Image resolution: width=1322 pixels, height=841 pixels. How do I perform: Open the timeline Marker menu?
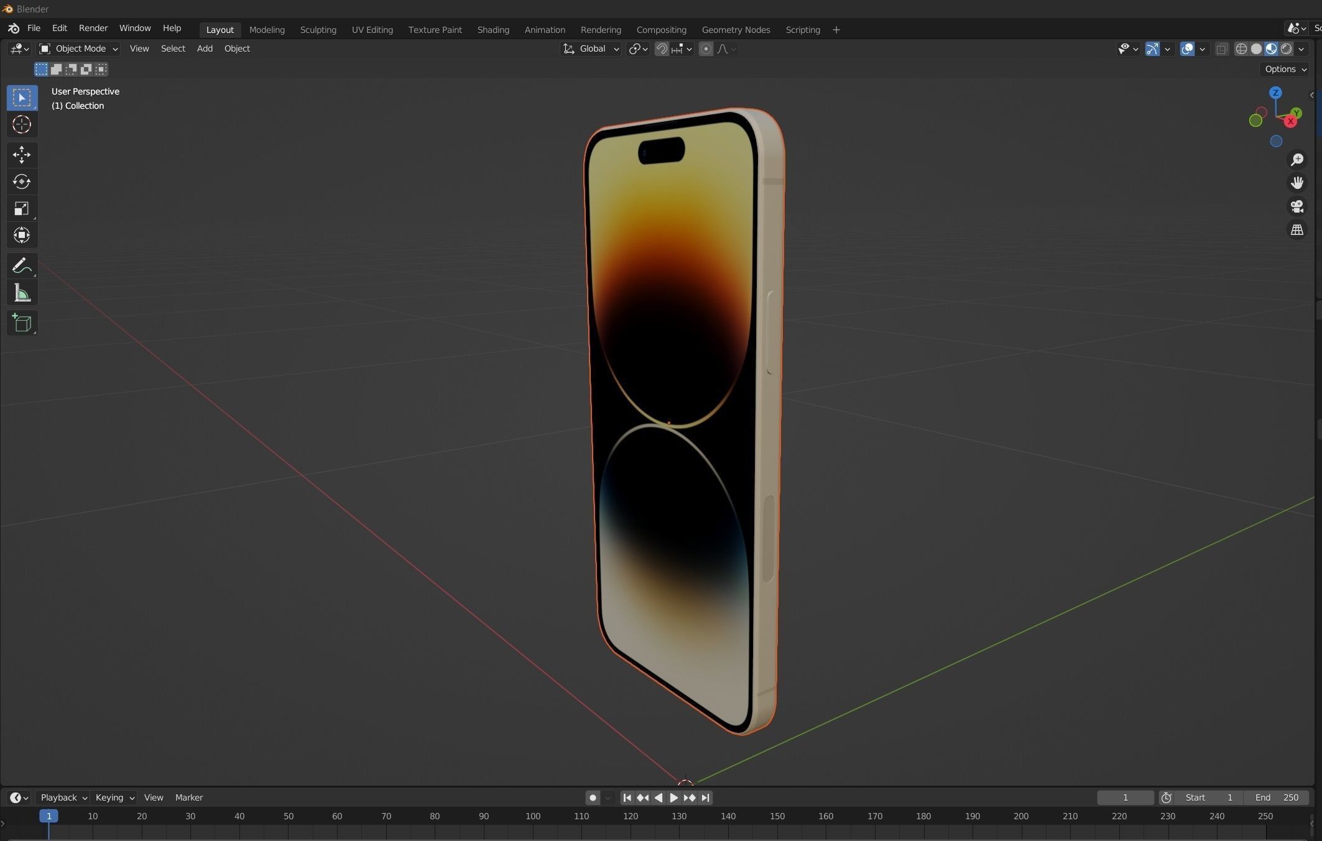pos(189,797)
